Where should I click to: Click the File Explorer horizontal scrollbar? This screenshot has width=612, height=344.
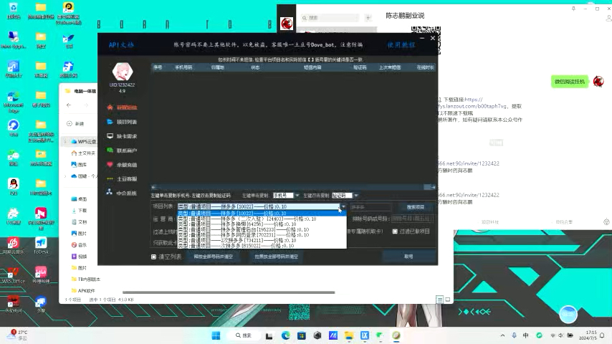tap(229, 292)
